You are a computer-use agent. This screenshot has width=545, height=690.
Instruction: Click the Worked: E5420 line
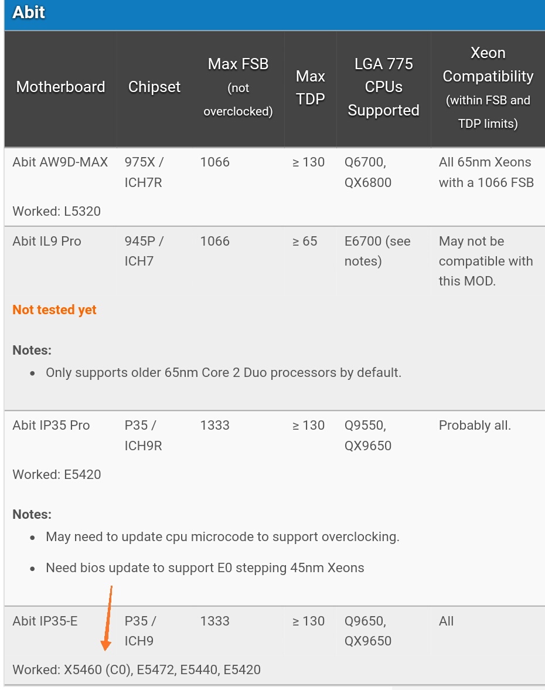pos(57,475)
